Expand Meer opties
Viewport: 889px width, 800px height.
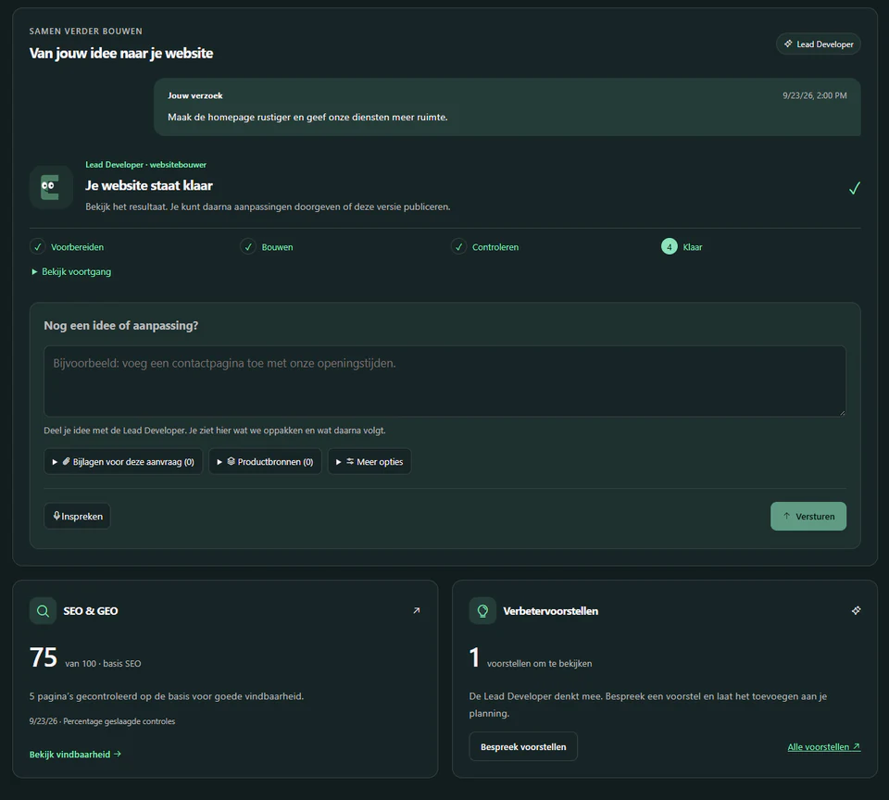point(369,461)
